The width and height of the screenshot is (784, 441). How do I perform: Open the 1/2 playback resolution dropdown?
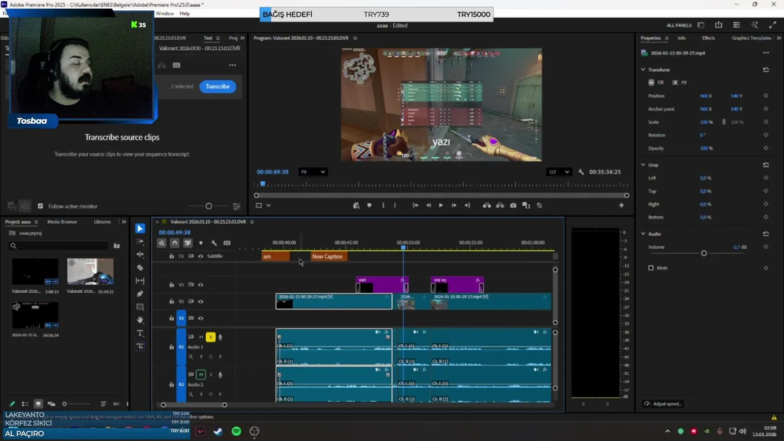(559, 172)
